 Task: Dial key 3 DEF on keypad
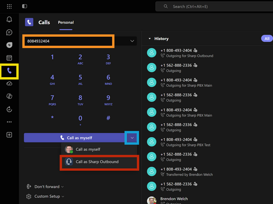coord(108,59)
